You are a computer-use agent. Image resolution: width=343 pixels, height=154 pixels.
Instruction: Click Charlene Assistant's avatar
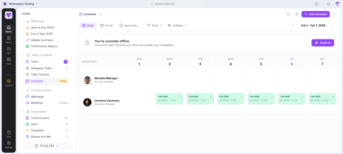(87, 102)
